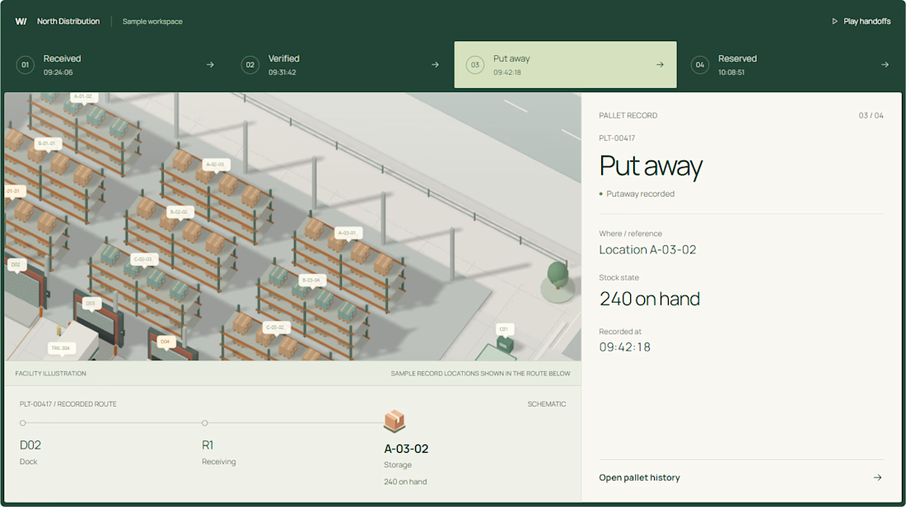
Task: Click the pallet box icon on the recorded route
Action: click(x=395, y=421)
